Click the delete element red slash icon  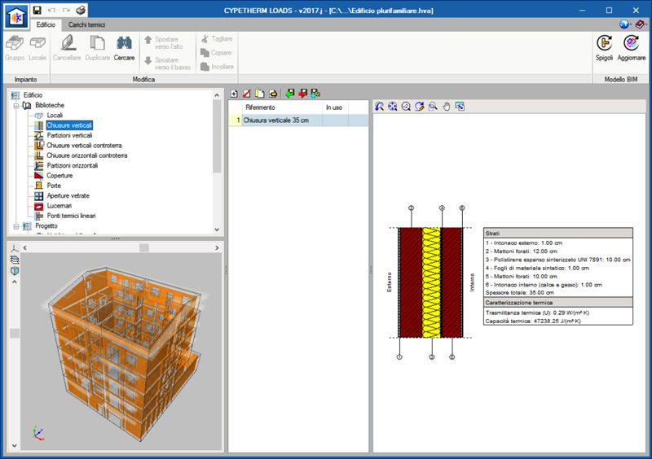(x=247, y=94)
